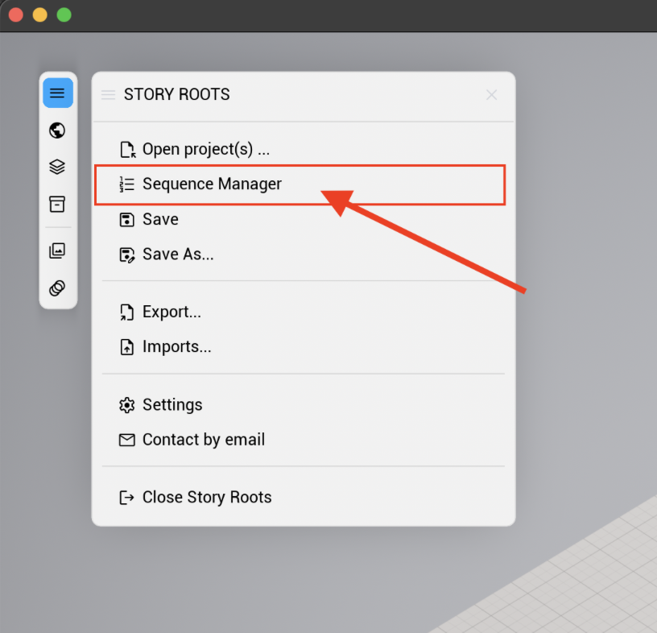Click the red close window button
Screen dimensions: 657x633
coord(16,15)
